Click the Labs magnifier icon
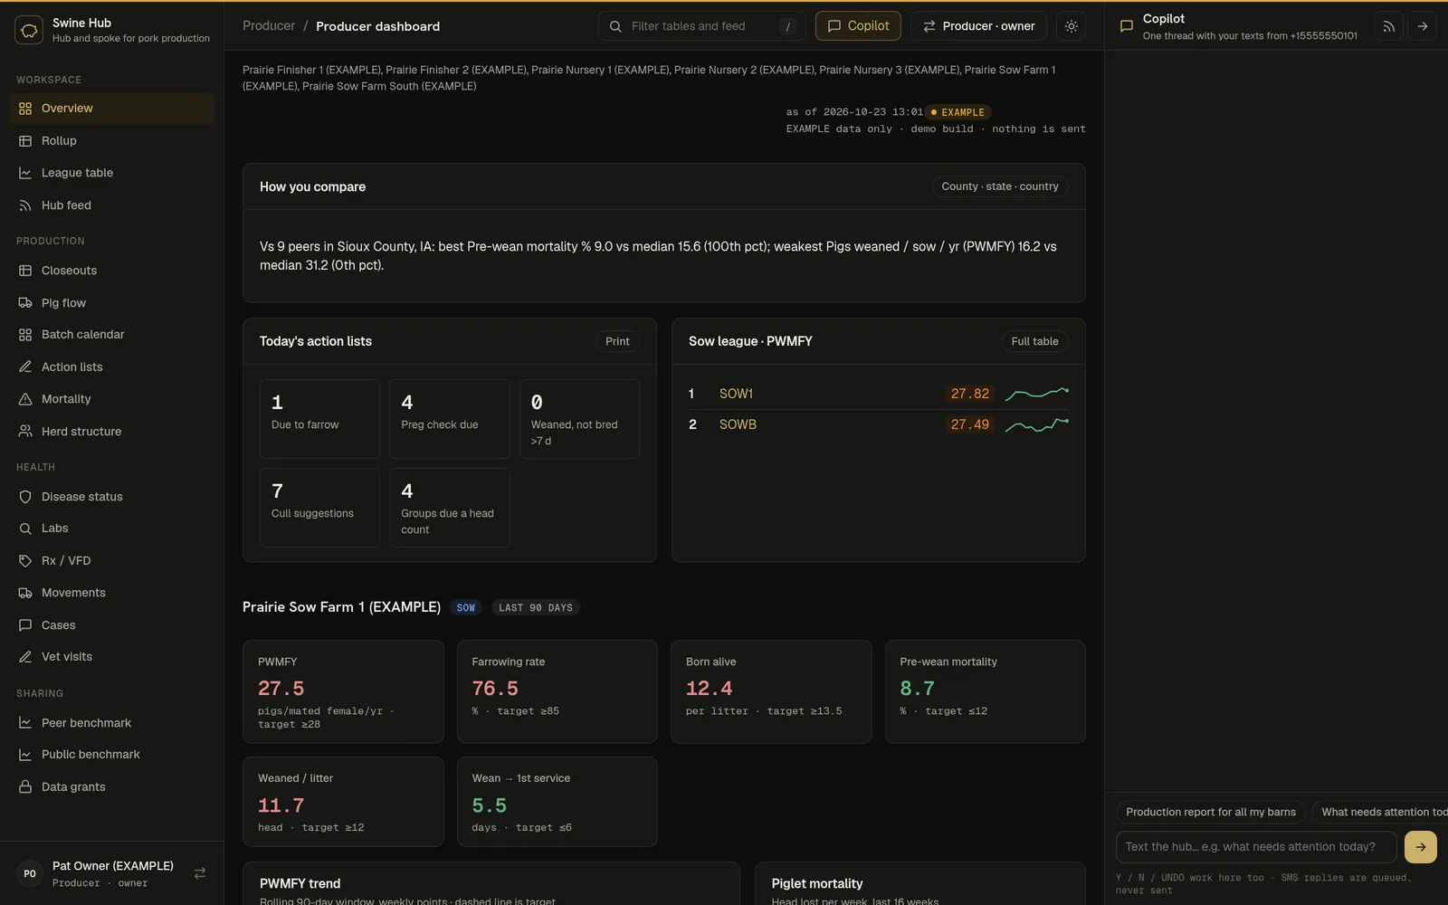1448x905 pixels. click(x=25, y=529)
